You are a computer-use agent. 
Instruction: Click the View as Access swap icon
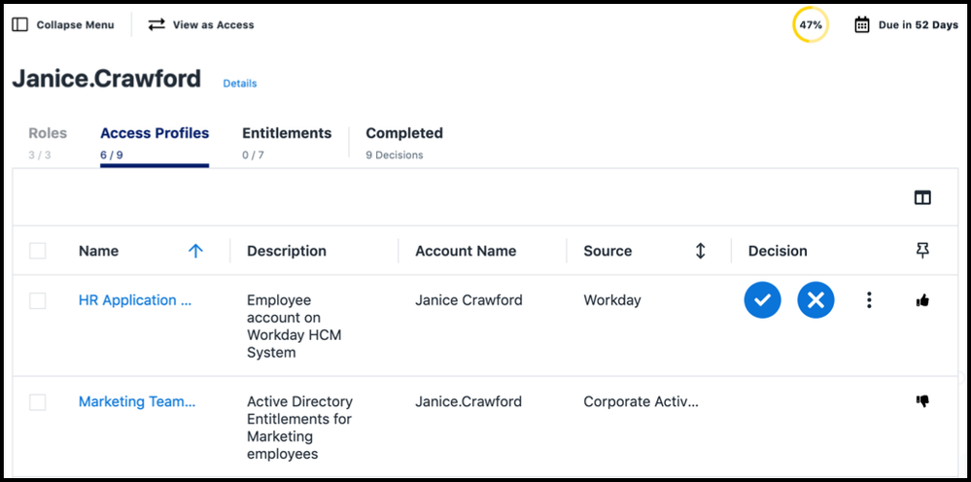[156, 24]
